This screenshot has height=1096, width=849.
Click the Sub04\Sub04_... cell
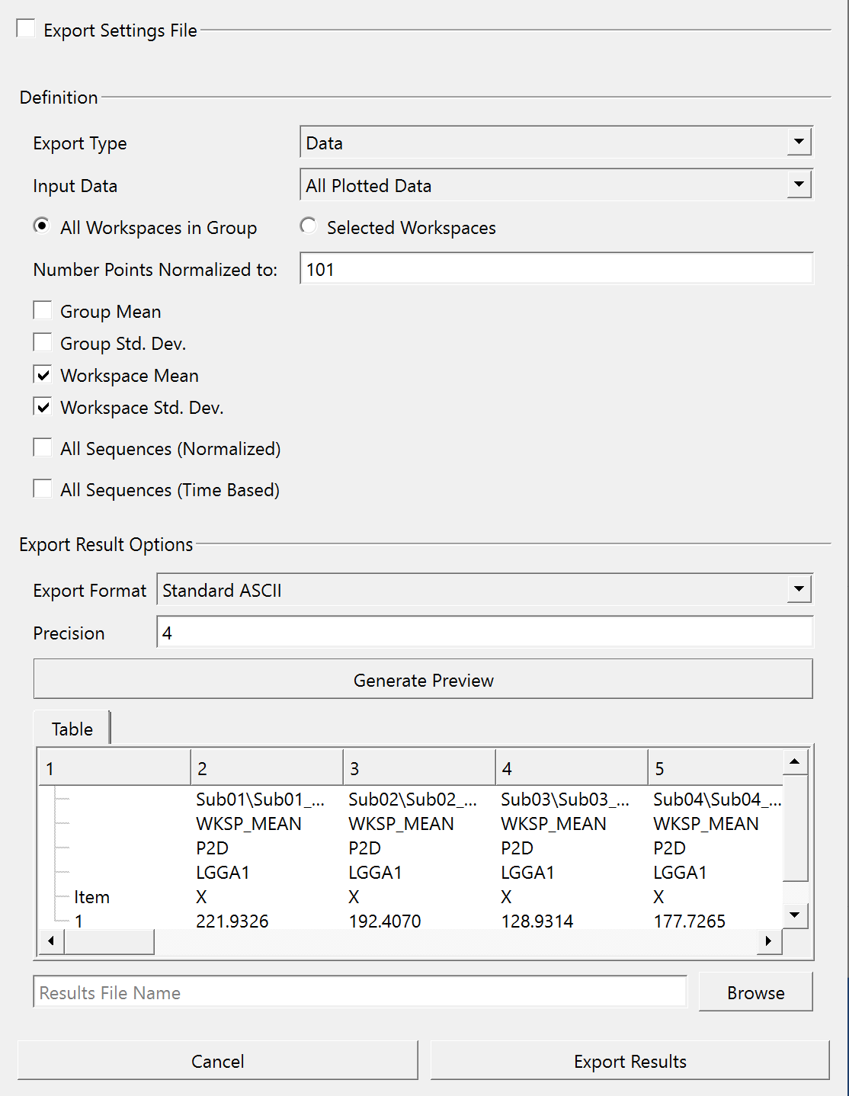(717, 800)
